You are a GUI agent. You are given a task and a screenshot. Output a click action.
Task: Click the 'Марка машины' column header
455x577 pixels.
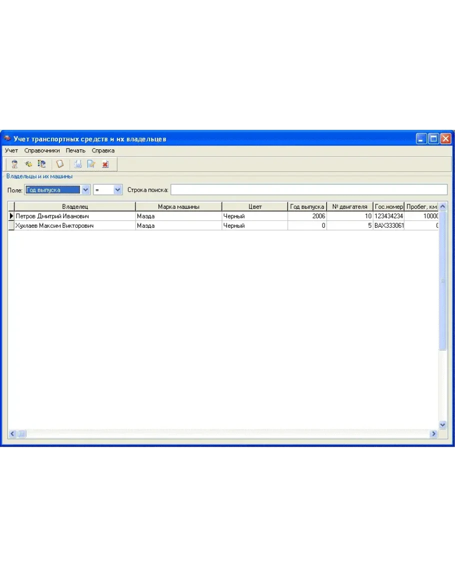[x=178, y=206]
